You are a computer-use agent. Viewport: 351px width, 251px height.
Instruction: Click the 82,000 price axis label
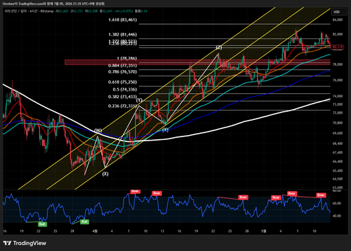337,34
